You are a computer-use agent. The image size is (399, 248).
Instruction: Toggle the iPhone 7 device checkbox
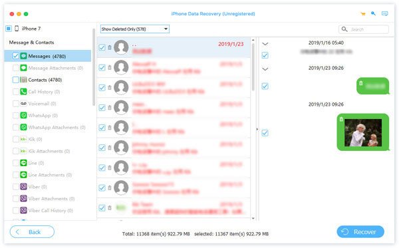point(9,29)
